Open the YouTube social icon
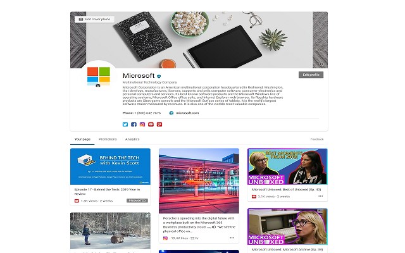The height and width of the screenshot is (253, 405). click(x=151, y=125)
